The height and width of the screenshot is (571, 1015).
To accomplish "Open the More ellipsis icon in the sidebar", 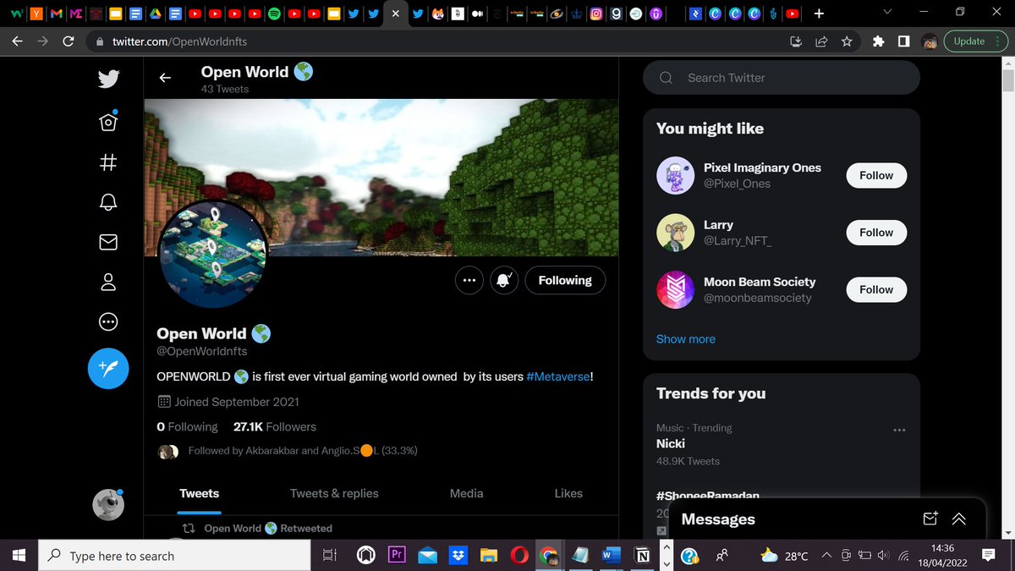I will pos(108,321).
